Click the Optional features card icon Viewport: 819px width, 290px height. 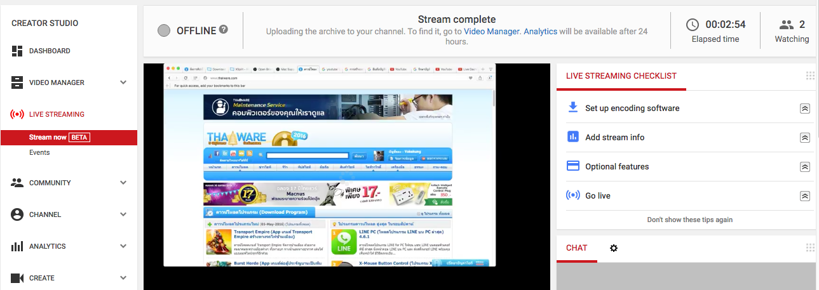pos(572,166)
